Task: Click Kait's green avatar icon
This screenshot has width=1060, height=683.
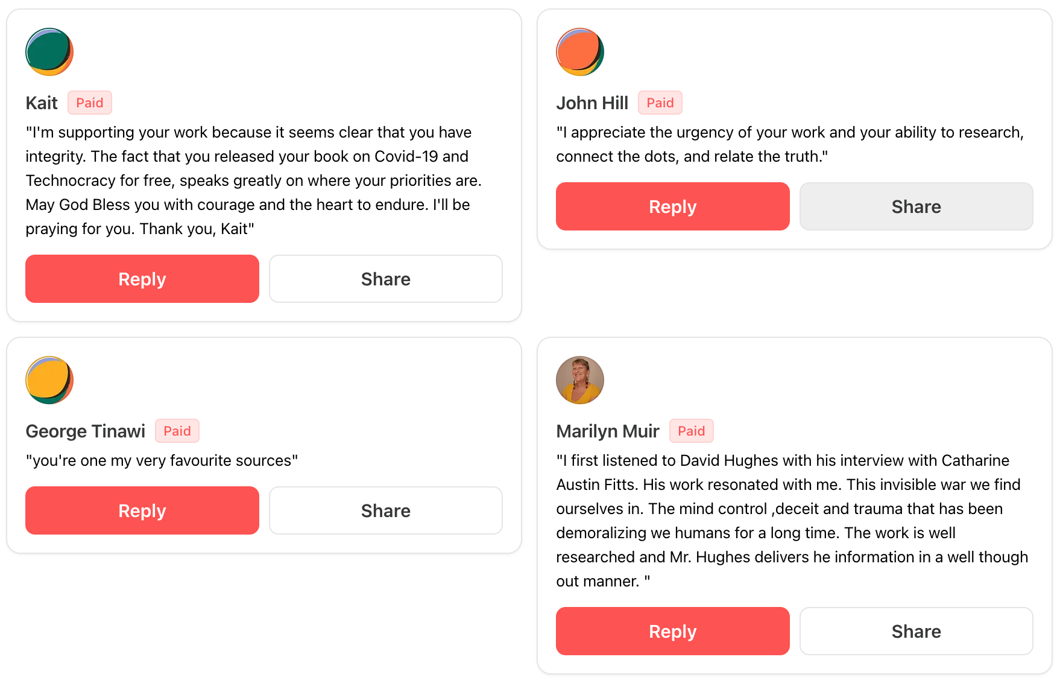Action: (49, 52)
